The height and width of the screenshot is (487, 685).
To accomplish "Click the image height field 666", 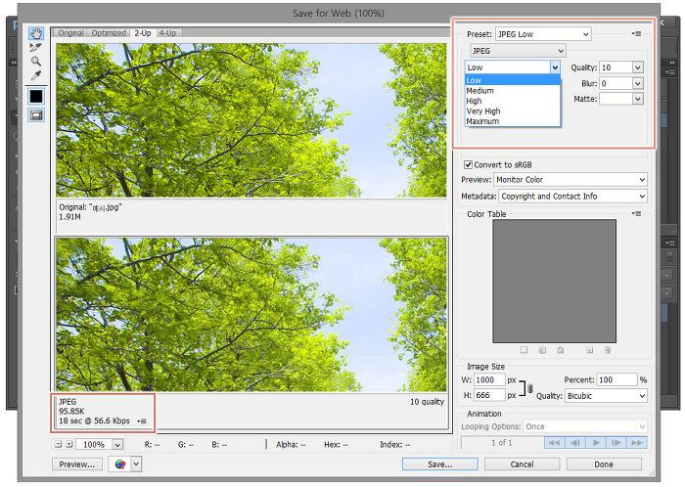I will point(489,395).
